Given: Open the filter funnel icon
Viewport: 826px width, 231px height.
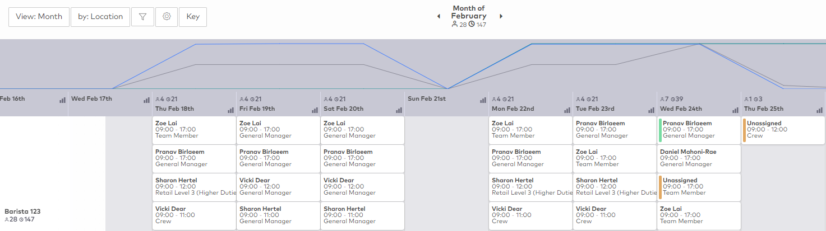Looking at the screenshot, I should (142, 17).
